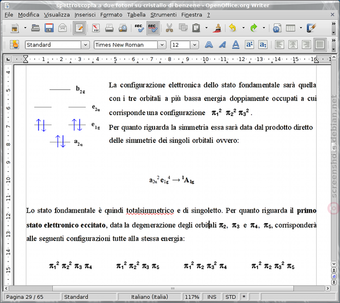Image resolution: width=340 pixels, height=303 pixels.
Task: Open a file with the Open folder icon
Action: (35, 28)
